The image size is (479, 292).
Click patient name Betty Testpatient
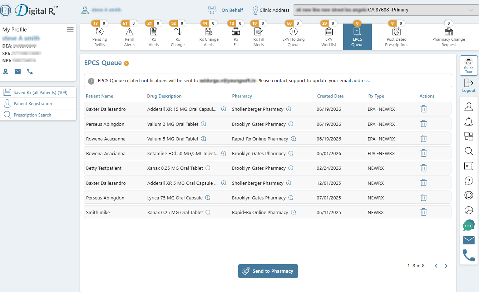coord(104,168)
